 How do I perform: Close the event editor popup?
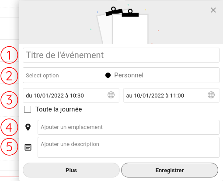pos(213,10)
